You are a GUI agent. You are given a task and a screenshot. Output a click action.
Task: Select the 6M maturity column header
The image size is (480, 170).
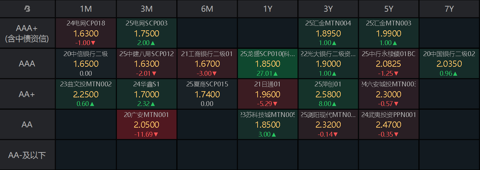click(207, 9)
